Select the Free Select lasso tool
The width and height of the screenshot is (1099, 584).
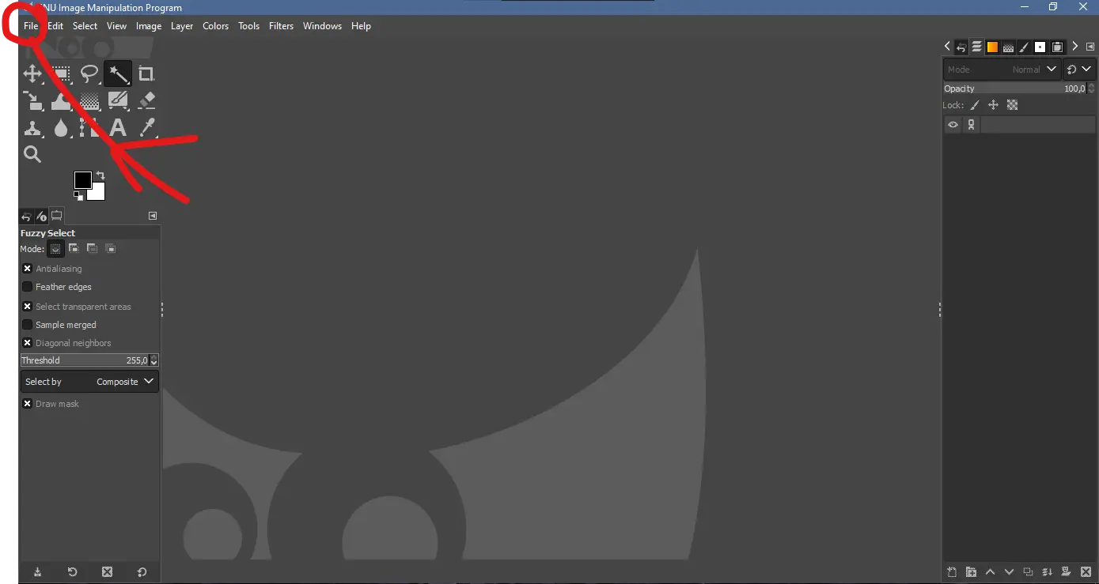click(x=89, y=74)
